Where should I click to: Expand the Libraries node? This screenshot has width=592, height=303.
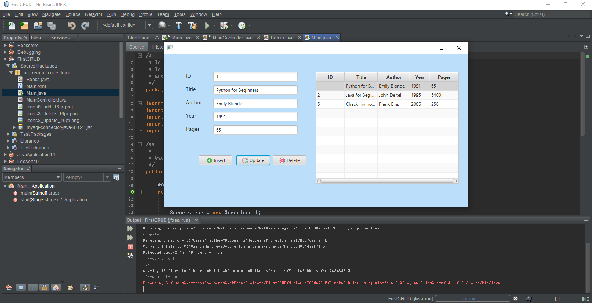(8, 141)
